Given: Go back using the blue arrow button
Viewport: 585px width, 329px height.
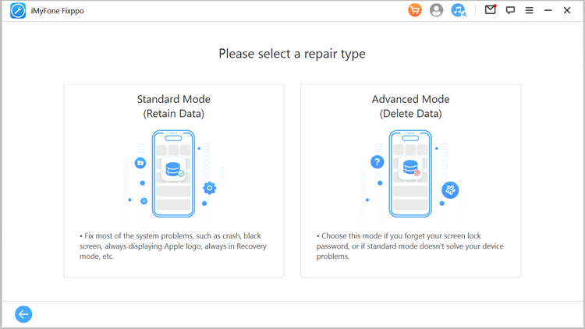Looking at the screenshot, I should click(x=23, y=314).
